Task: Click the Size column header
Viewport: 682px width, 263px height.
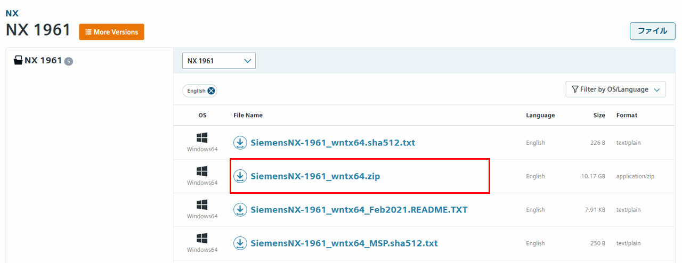Action: pos(599,116)
